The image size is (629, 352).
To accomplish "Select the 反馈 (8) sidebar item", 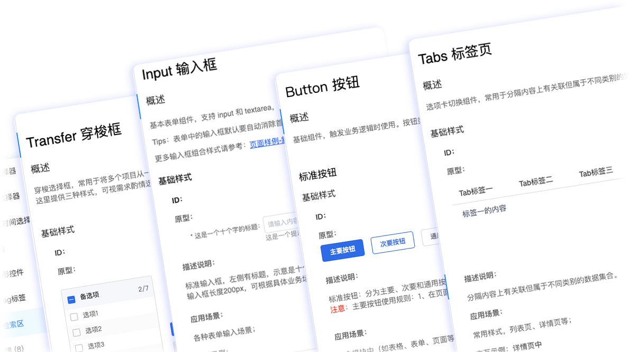I will tap(11, 349).
